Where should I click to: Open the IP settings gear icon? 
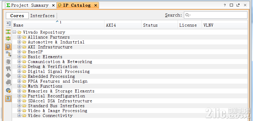(8, 90)
